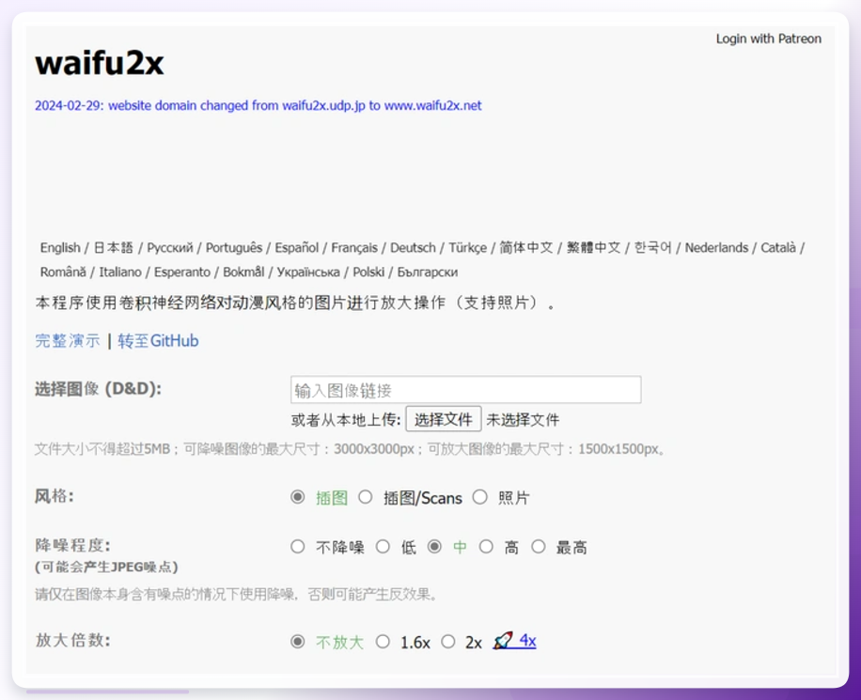
Task: Focus the 输入图像链接 URL field
Action: [x=465, y=390]
